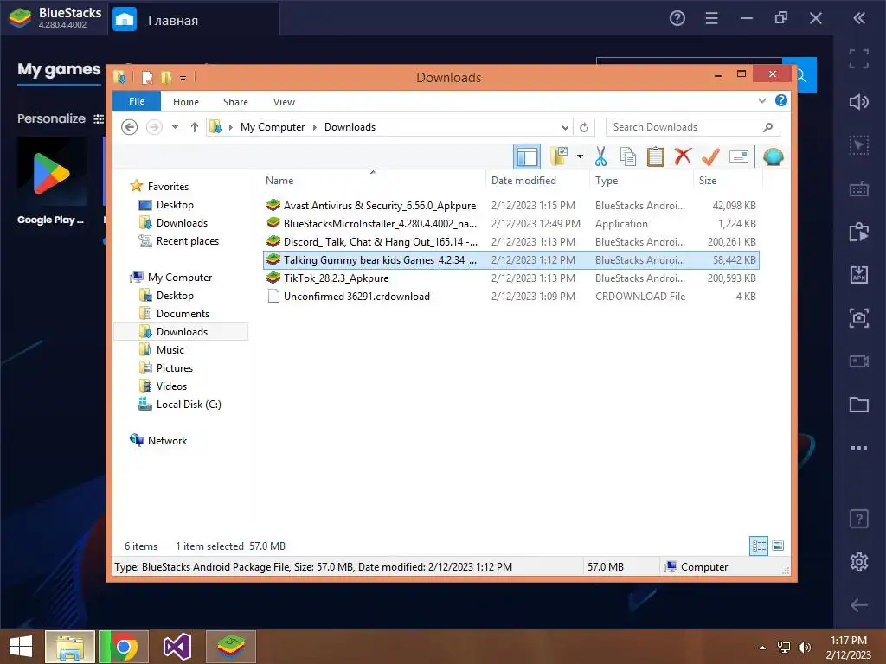The image size is (886, 664).
Task: Switch to large icons view in status bar
Action: point(778,546)
